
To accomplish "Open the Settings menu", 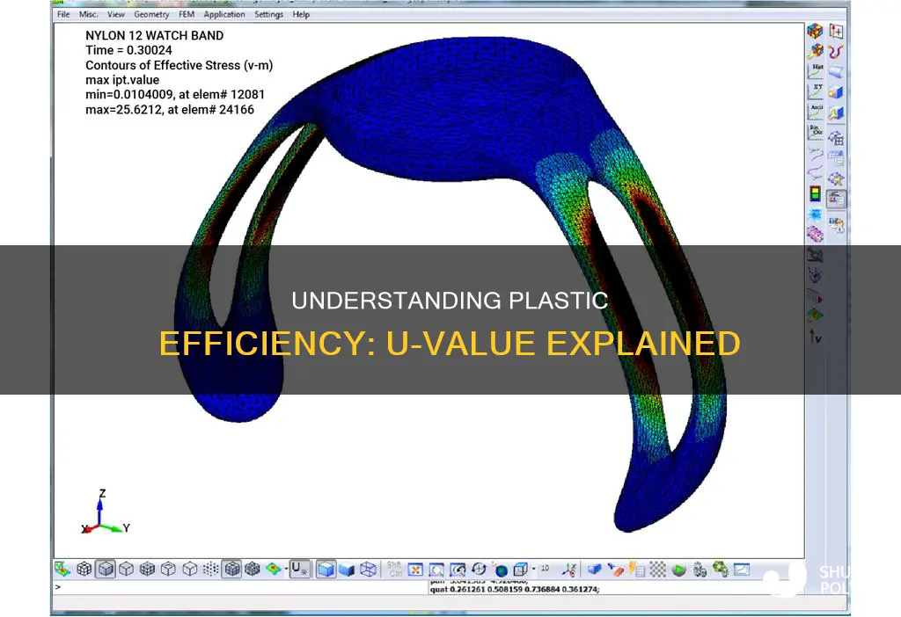I will [x=268, y=14].
